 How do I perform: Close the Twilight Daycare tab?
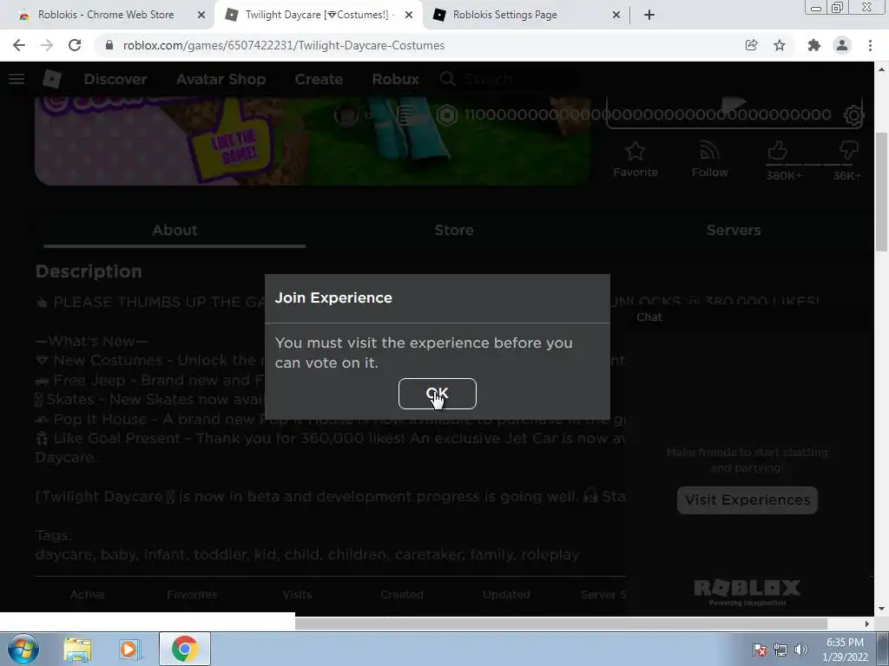point(409,15)
